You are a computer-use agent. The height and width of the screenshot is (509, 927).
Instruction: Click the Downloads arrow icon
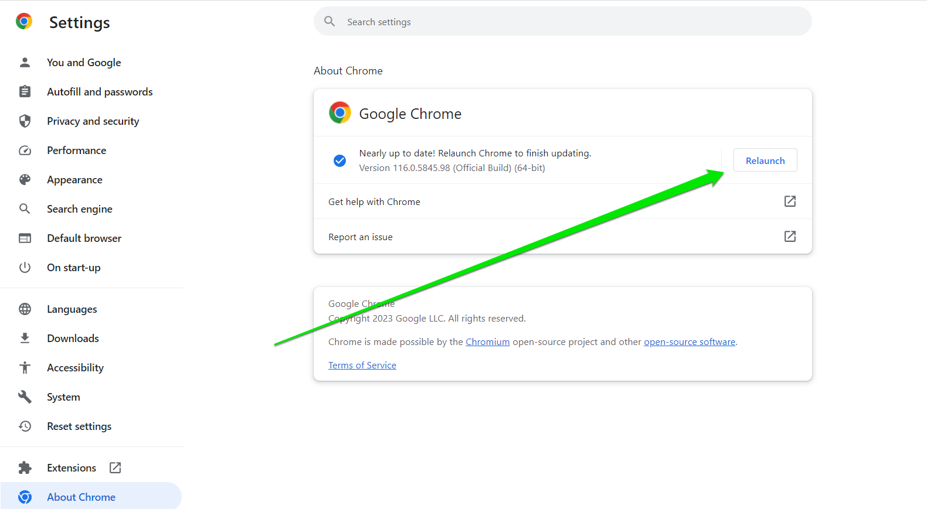pos(25,339)
